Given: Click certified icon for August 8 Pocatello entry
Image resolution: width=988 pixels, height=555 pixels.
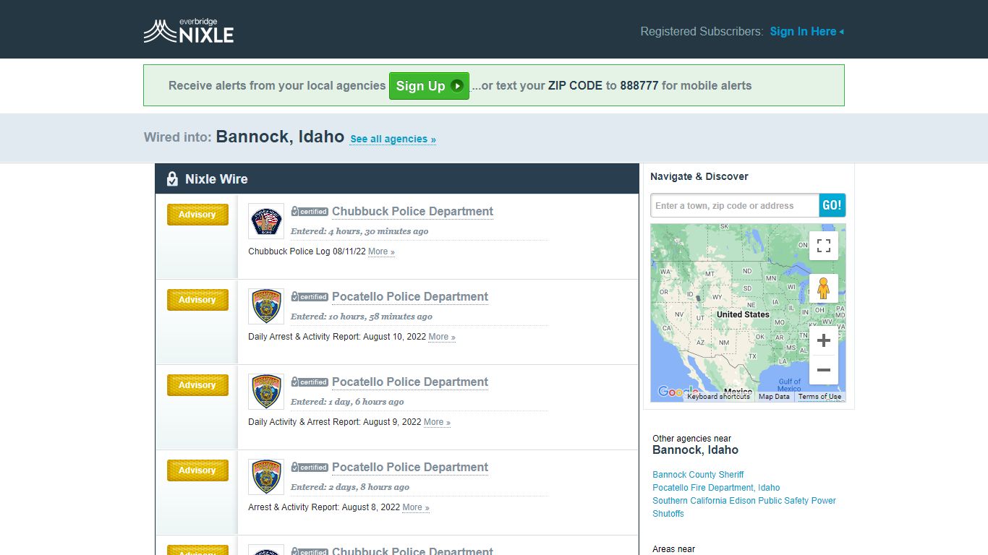Looking at the screenshot, I should 310,468.
